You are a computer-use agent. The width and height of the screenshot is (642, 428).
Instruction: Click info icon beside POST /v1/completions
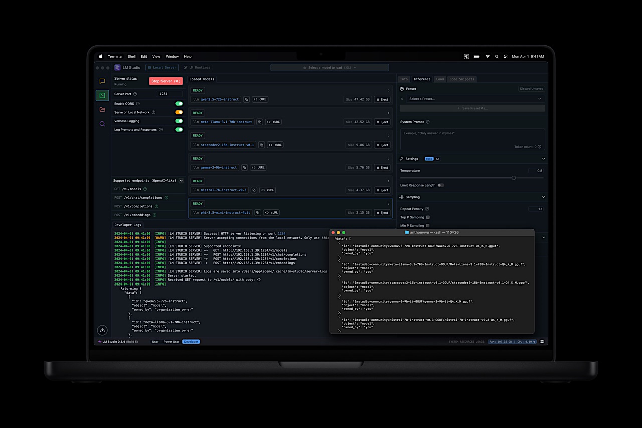[157, 206]
